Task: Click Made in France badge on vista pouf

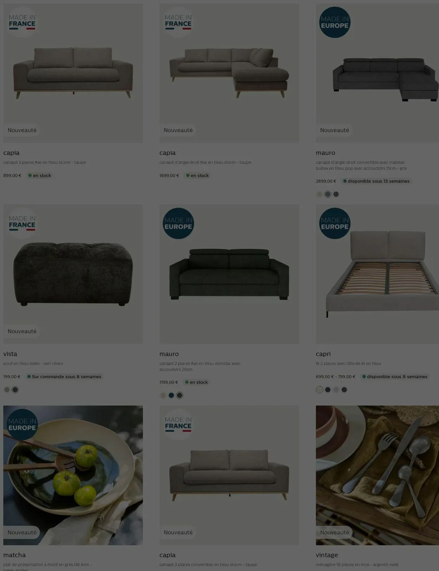Action: 22,223
